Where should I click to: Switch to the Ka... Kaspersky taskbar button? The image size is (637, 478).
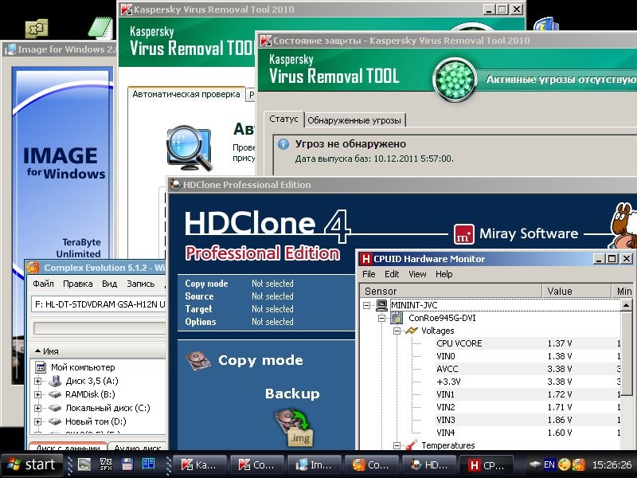[x=200, y=464]
